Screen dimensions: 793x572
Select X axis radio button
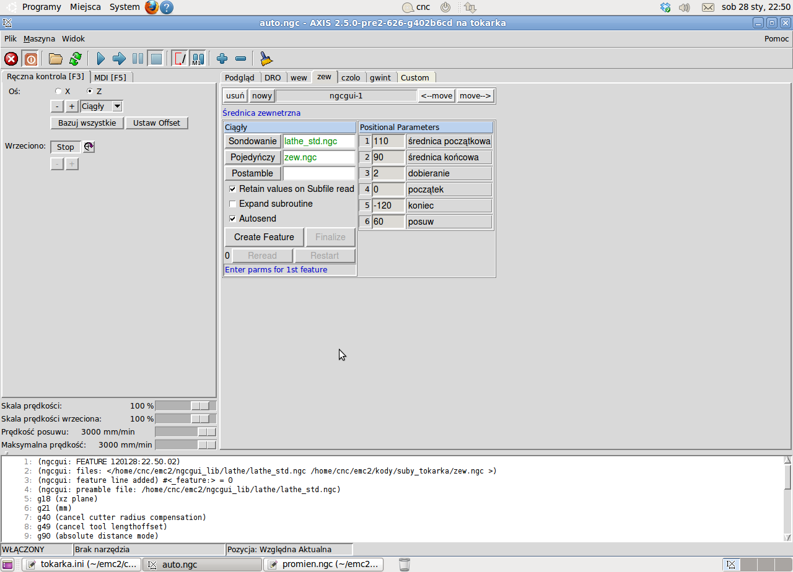coord(59,91)
